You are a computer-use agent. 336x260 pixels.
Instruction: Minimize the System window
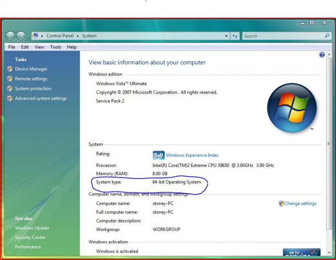[x=302, y=23]
